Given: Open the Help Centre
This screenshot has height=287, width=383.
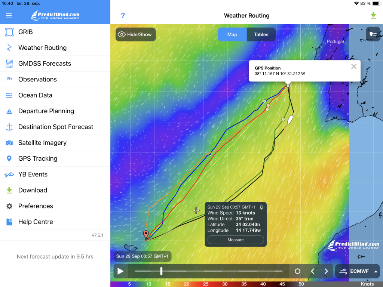Looking at the screenshot, I should (x=55, y=222).
